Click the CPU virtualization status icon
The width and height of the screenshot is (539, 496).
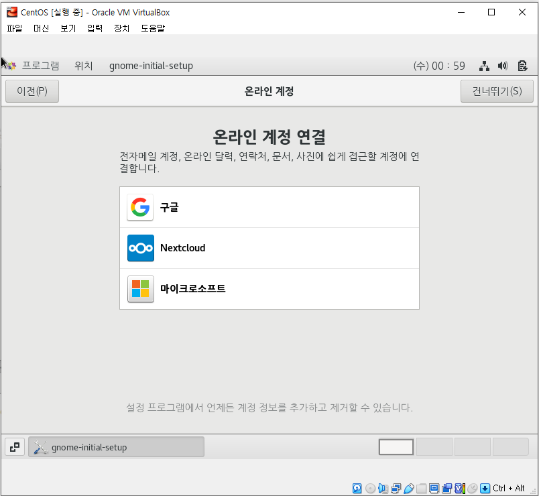pos(460,488)
